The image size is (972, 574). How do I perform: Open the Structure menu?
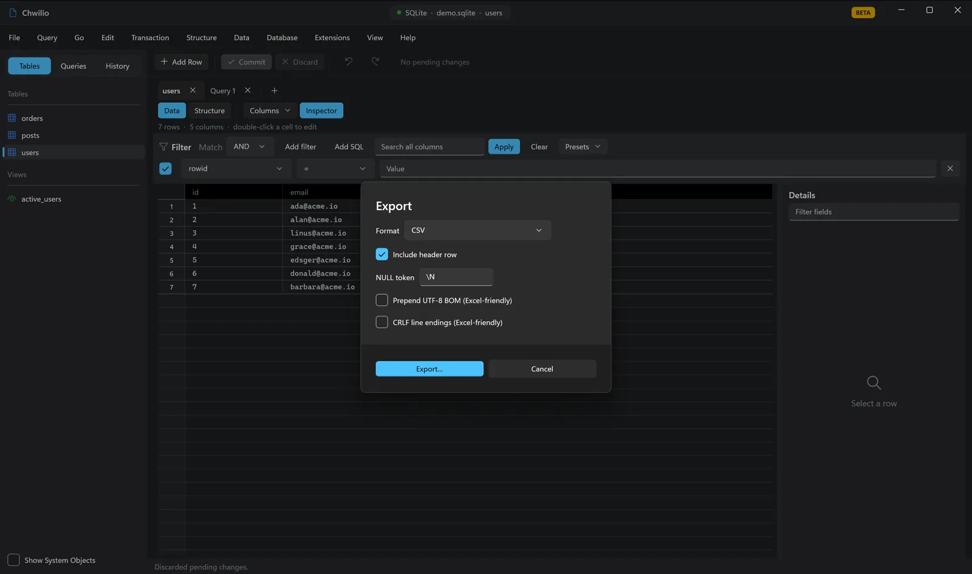coord(201,38)
